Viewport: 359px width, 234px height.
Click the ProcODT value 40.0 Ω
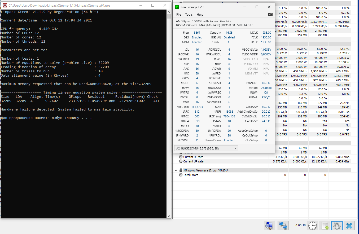pos(266,83)
